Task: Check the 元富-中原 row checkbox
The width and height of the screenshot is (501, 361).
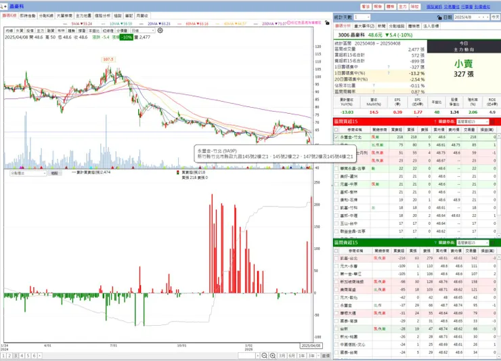Action: [x=336, y=184]
